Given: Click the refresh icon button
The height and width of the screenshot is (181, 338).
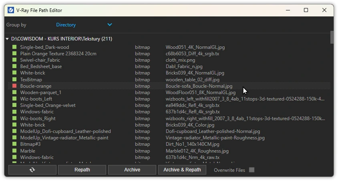Looking at the screenshot, I should pyautogui.click(x=32, y=170).
